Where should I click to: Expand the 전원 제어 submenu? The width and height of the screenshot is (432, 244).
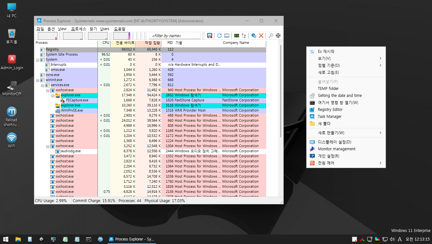pos(346,163)
